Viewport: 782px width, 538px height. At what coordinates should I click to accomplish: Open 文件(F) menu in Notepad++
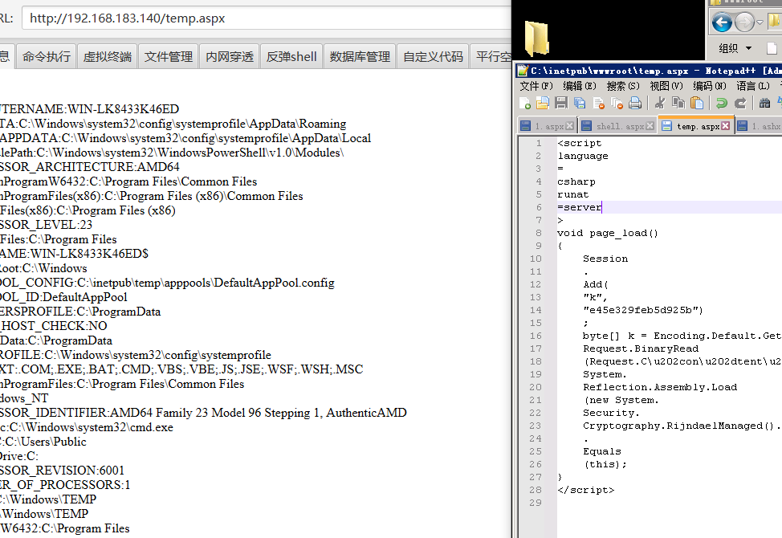point(536,86)
